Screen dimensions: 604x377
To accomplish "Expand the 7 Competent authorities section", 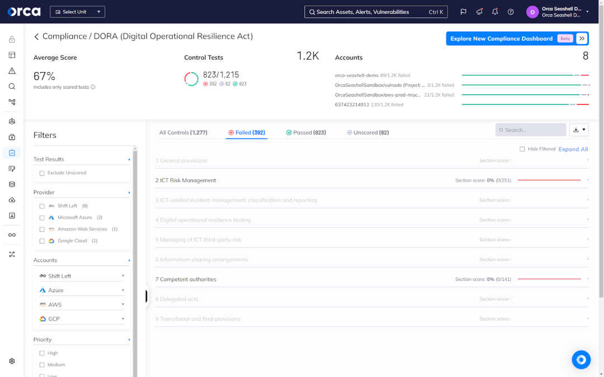I will (372, 279).
